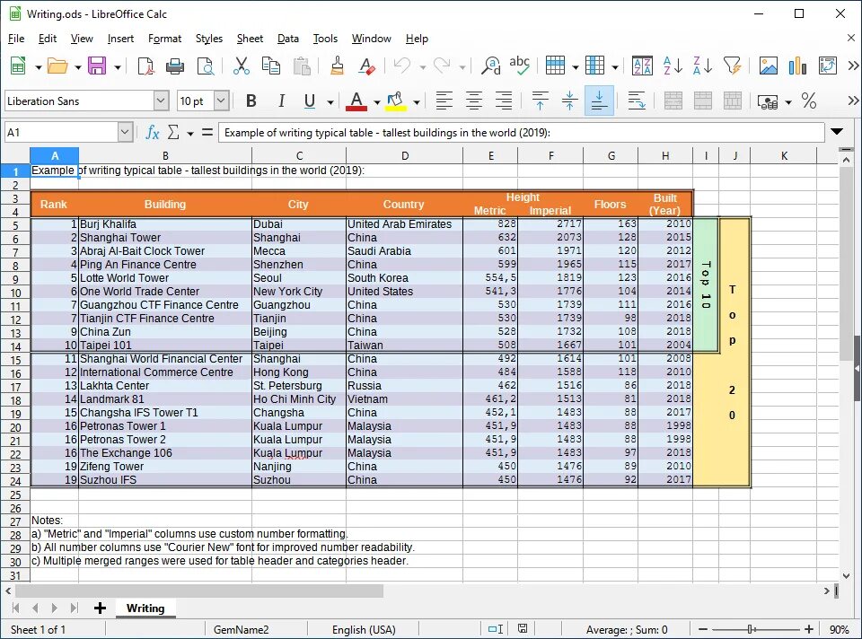Screen dimensions: 862x639
Task: Open the Save button dropdown arrow
Action: click(x=117, y=67)
